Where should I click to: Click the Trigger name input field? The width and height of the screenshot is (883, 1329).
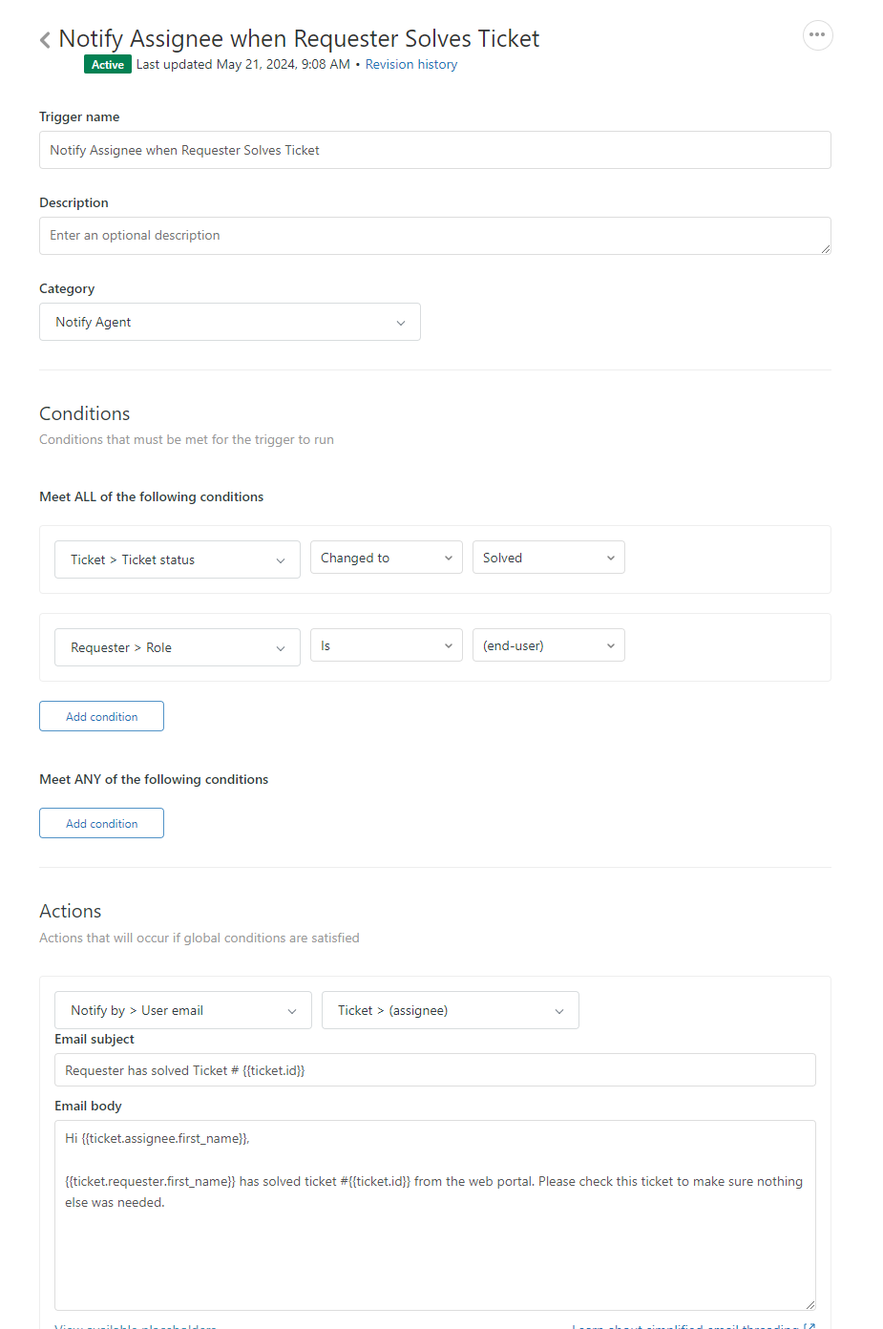[434, 150]
